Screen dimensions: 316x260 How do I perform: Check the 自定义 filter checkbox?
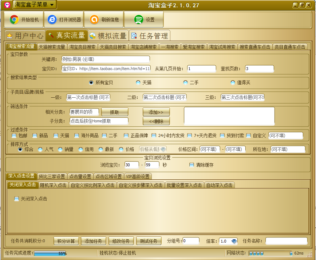pyautogui.click(x=249, y=136)
